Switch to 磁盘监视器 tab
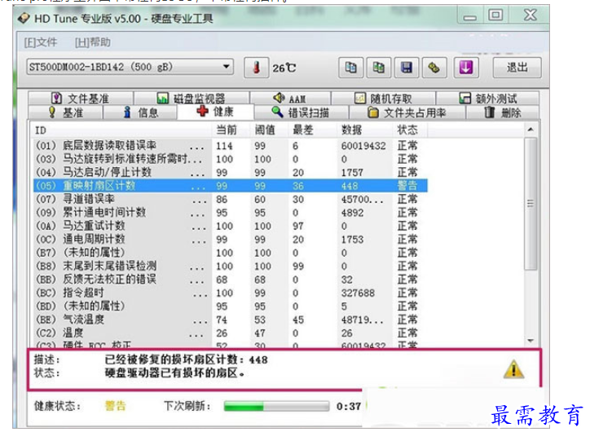The height and width of the screenshot is (441, 590). point(192,99)
